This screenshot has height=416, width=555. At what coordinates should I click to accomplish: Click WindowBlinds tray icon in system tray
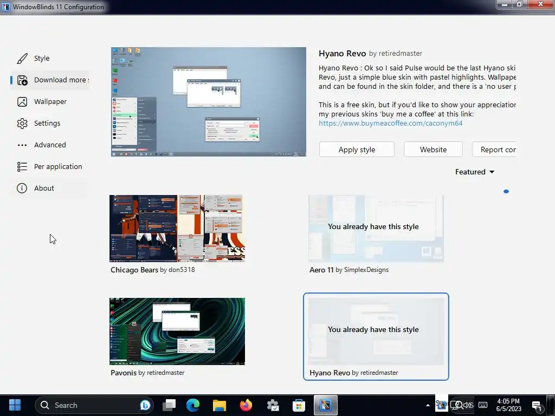441,405
